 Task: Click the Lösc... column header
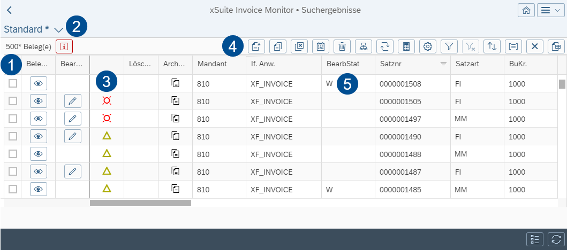[141, 64]
